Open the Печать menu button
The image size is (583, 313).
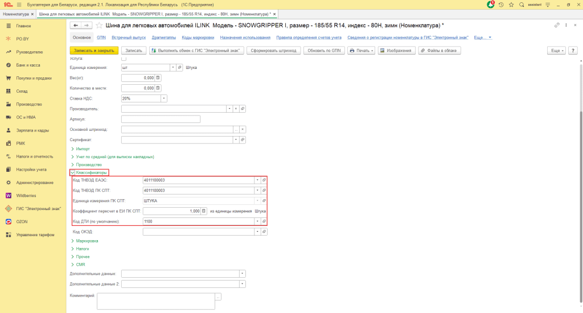point(362,51)
